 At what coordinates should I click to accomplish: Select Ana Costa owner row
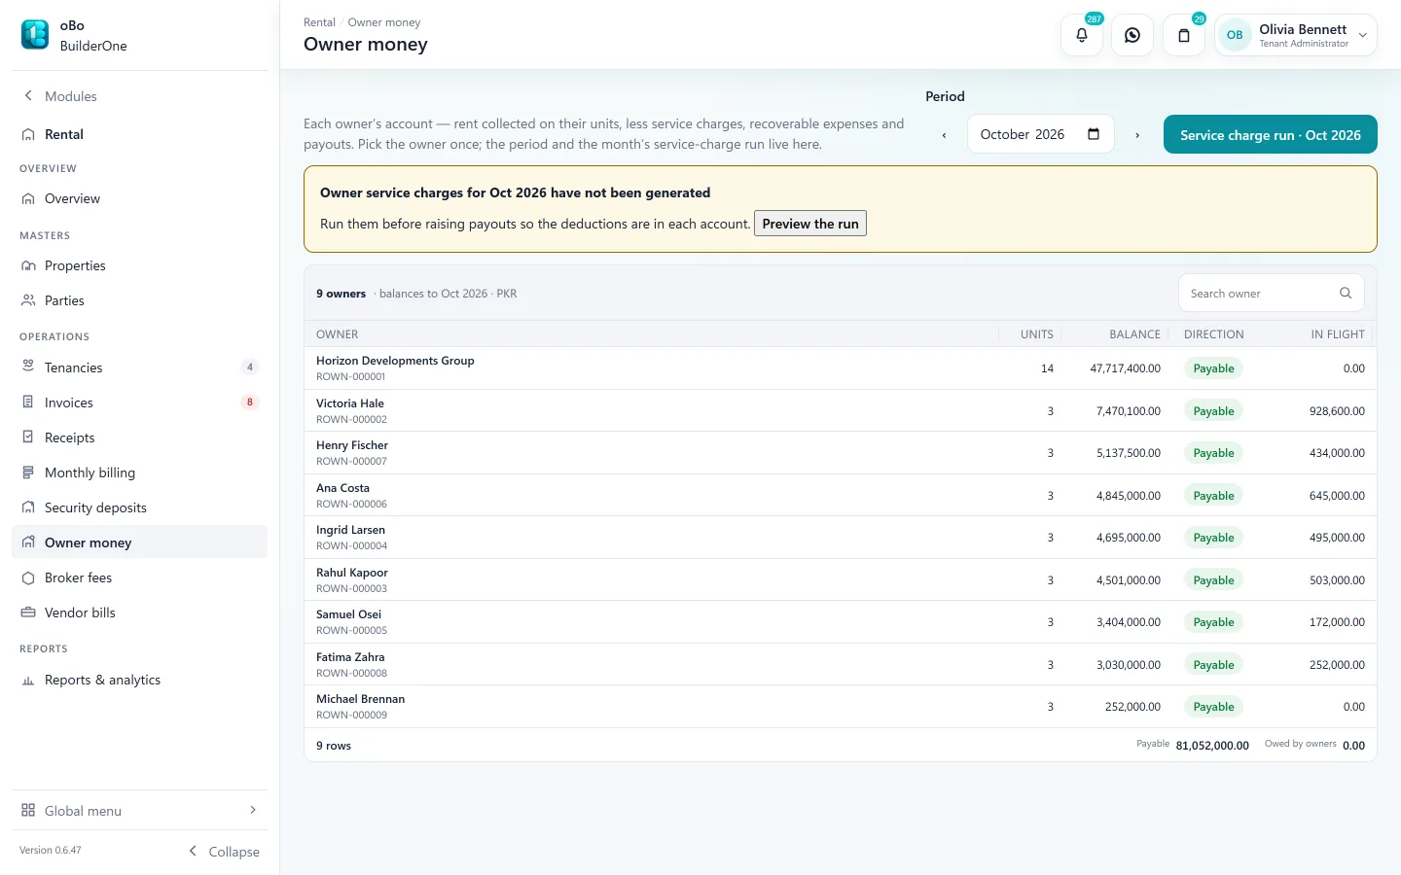click(x=841, y=496)
